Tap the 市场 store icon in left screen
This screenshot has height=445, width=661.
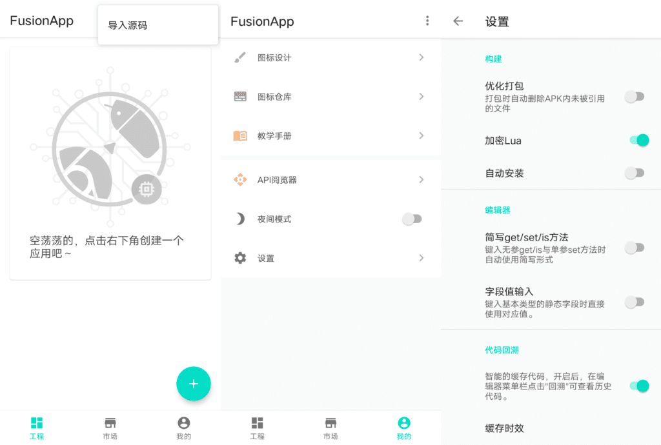110,422
